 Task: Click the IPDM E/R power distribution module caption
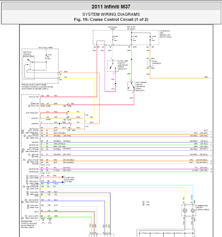coord(37,87)
